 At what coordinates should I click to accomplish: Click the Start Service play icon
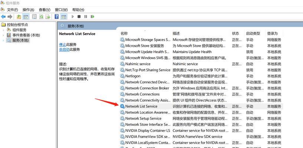point(73,17)
